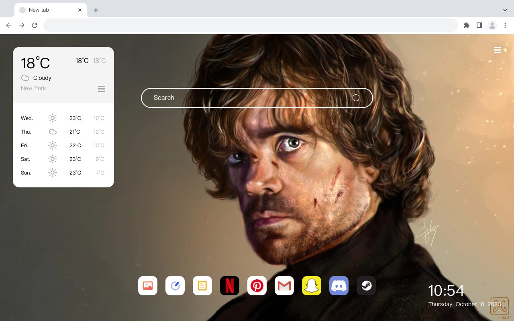Image resolution: width=514 pixels, height=321 pixels.
Task: Click the sun icon in Sun. row
Action: pyautogui.click(x=53, y=173)
